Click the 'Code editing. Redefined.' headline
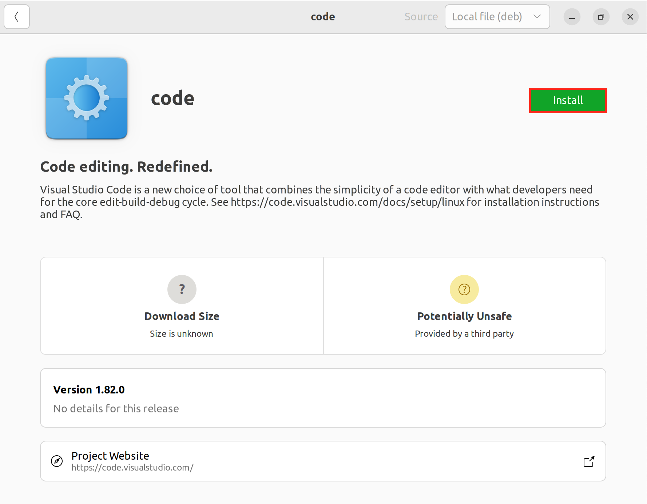647x504 pixels. [x=126, y=167]
